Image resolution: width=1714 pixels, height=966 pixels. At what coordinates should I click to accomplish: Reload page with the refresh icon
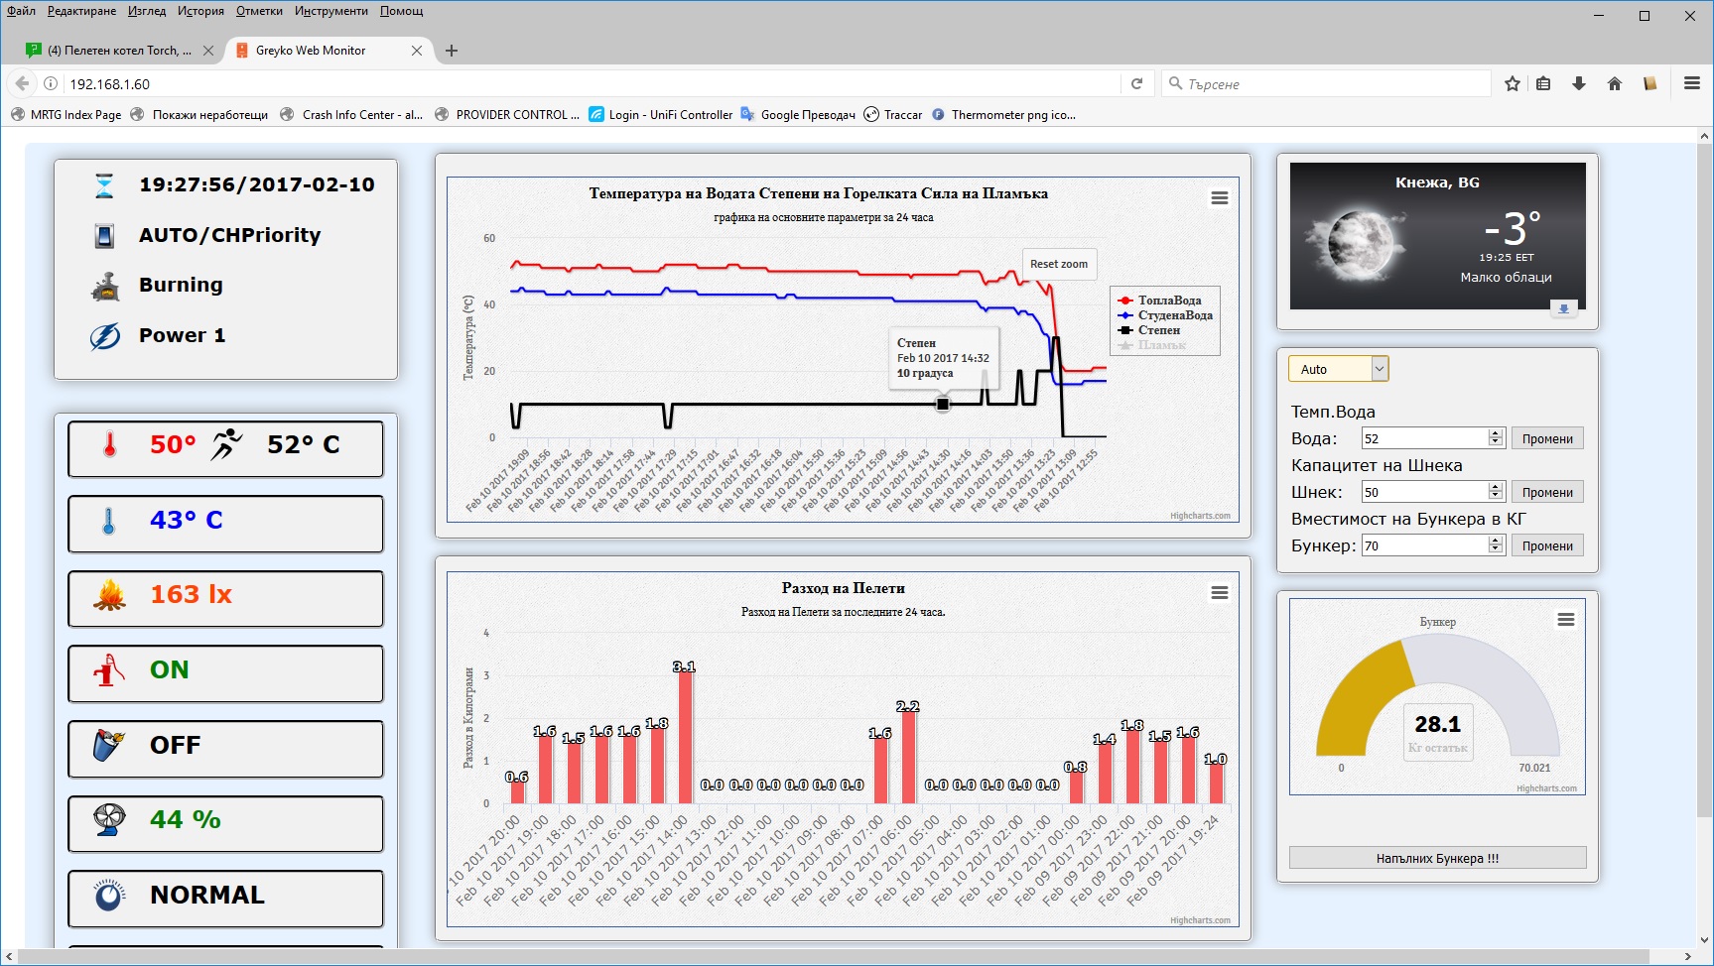point(1137,84)
